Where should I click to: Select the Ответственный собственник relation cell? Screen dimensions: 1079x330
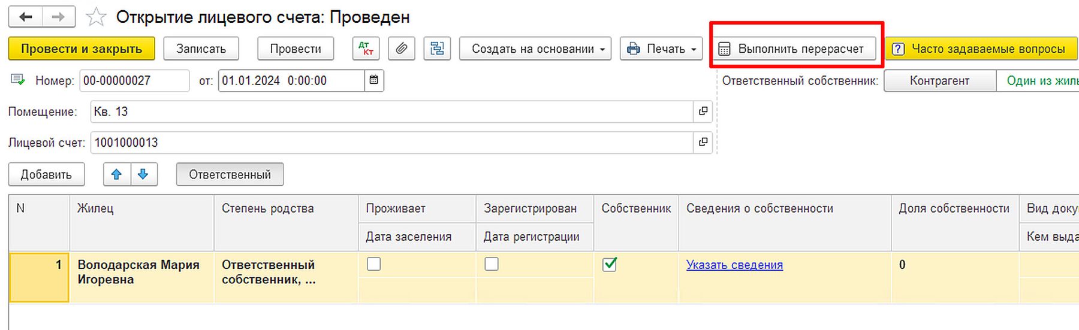click(x=286, y=277)
